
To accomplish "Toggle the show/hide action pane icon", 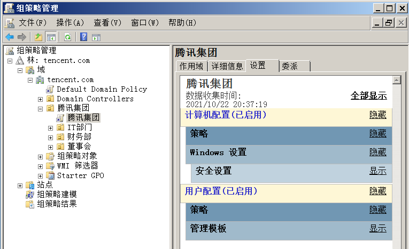I will [x=96, y=37].
